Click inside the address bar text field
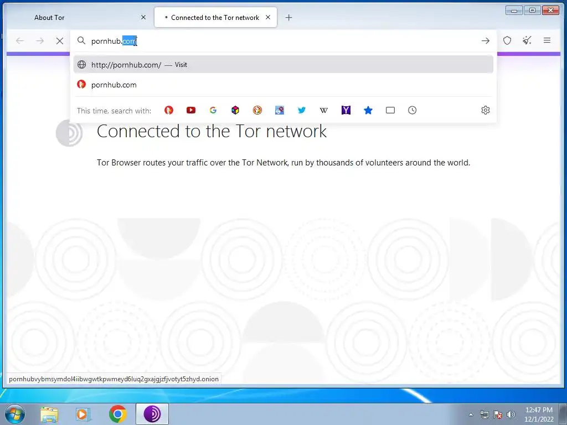 283,41
